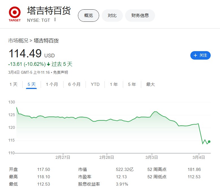Click the 130 y-axis label
Screen dimensions: 220x189
coord(12,102)
